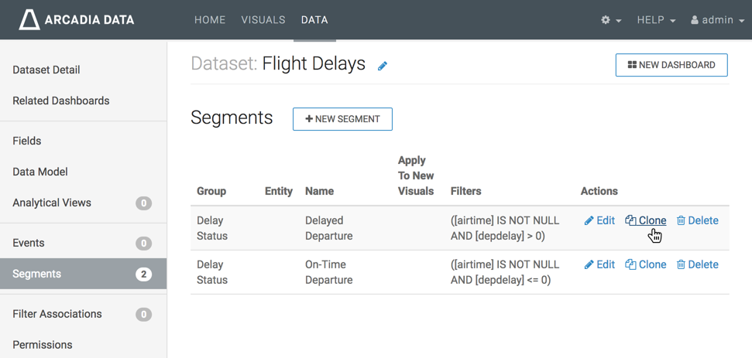Create a NEW DASHBOARD
This screenshot has height=358, width=752.
coord(671,65)
